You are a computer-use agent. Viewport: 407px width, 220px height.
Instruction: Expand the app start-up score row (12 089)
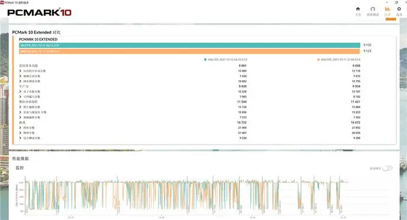point(20,71)
